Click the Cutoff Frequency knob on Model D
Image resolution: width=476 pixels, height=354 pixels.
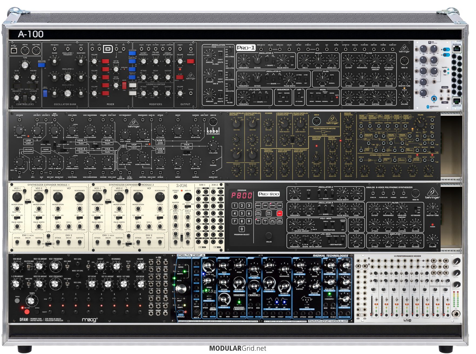[143, 61]
